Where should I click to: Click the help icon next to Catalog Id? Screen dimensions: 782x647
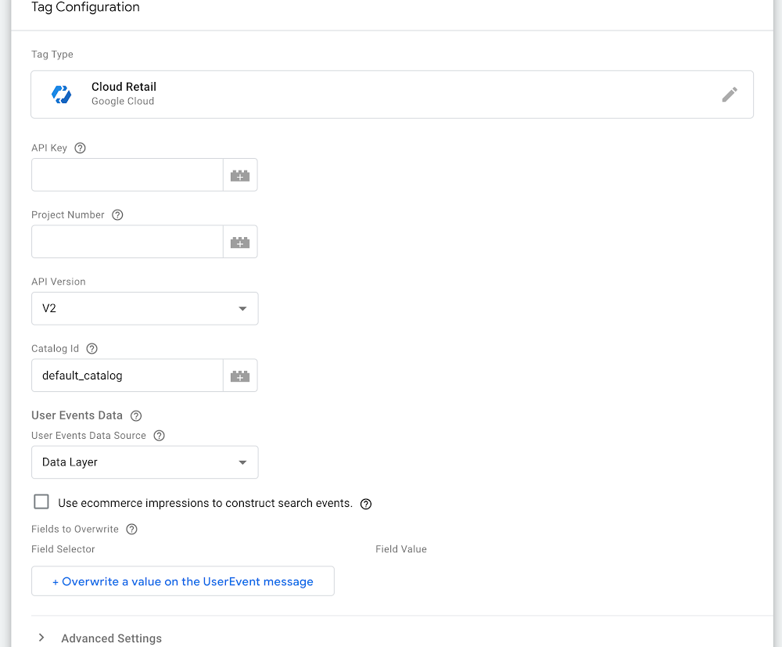(91, 349)
